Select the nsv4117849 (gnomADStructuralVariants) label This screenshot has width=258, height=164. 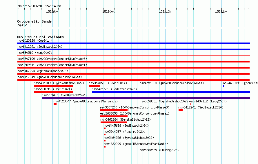[50, 77]
